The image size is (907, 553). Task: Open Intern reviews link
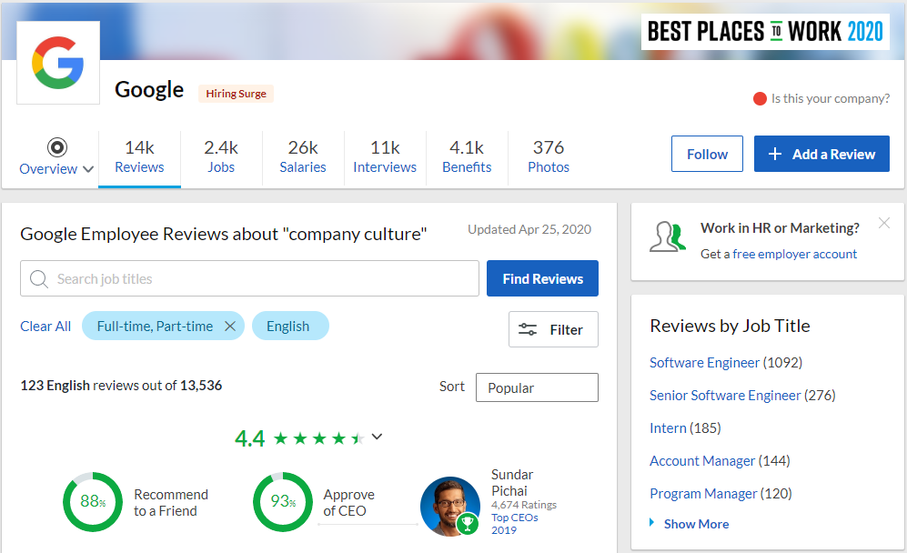[x=668, y=428]
